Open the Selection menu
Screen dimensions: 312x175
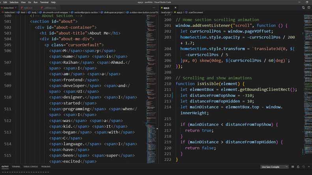(14, 2)
